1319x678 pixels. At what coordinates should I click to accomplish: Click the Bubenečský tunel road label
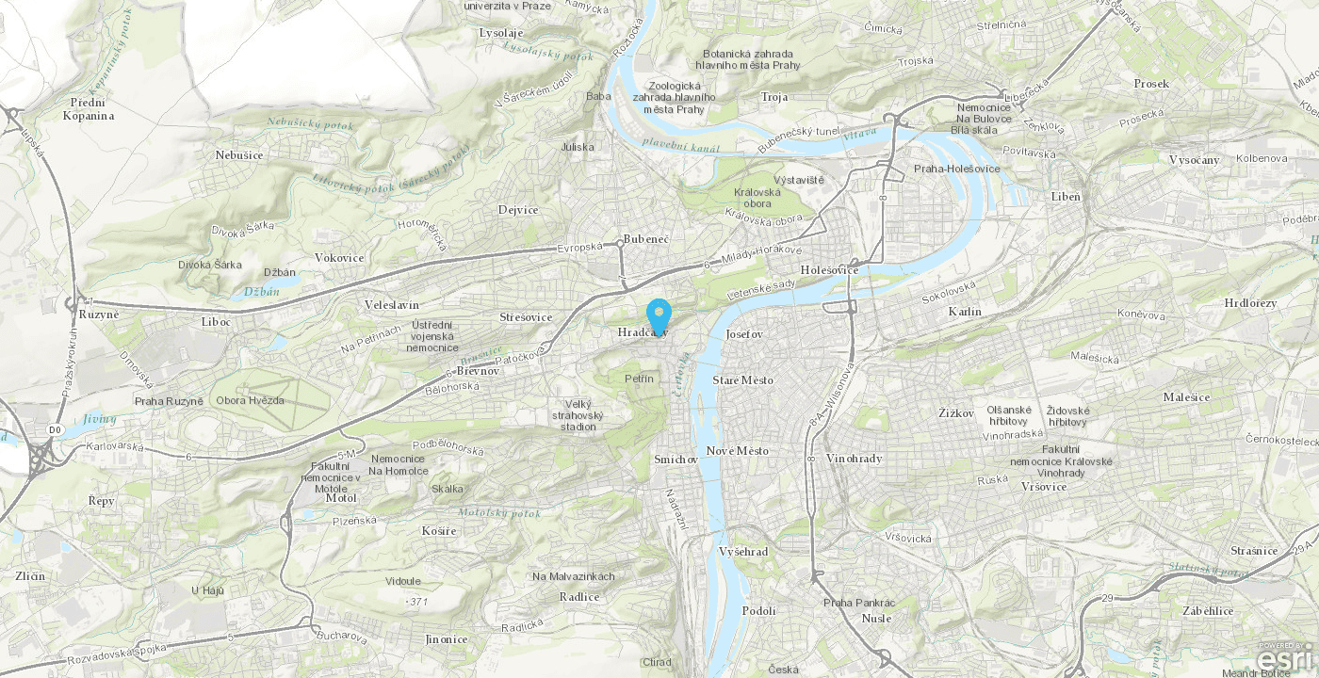click(x=798, y=139)
